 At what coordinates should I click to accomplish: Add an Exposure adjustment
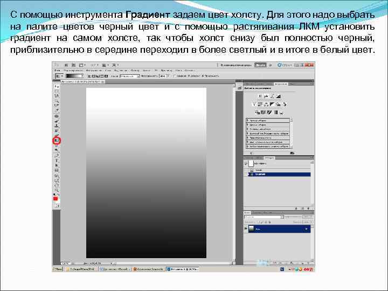[x=279, y=96]
